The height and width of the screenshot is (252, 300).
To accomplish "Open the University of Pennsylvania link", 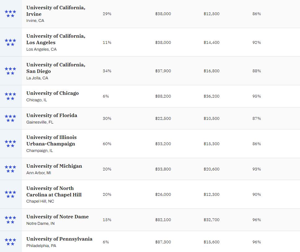I will [x=59, y=239].
